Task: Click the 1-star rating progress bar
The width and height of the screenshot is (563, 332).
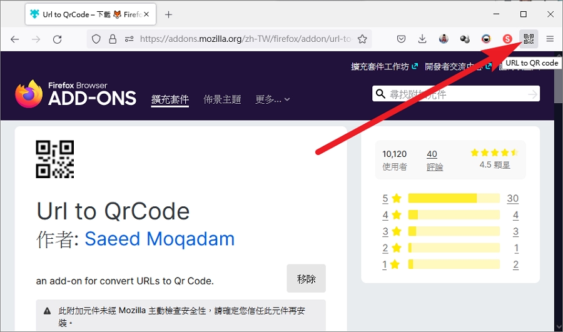Action: click(x=454, y=264)
